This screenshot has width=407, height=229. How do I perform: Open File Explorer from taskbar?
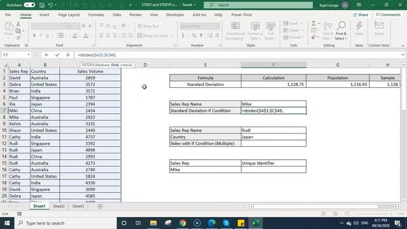click(x=153, y=223)
